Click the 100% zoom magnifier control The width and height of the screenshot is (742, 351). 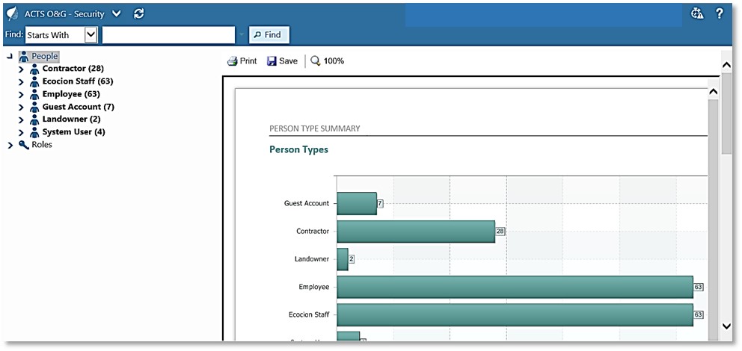(x=327, y=61)
